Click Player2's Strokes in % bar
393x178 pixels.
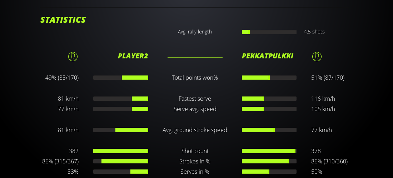pos(121,161)
